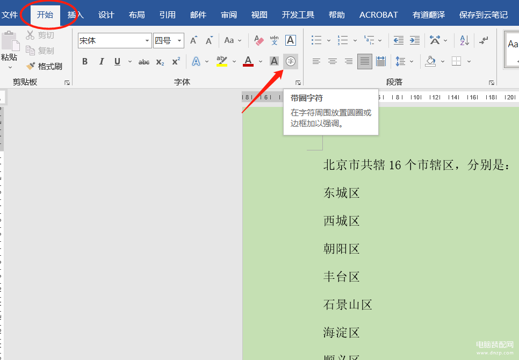Switch to the 布局 Layout tab
This screenshot has width=519, height=360.
click(136, 15)
